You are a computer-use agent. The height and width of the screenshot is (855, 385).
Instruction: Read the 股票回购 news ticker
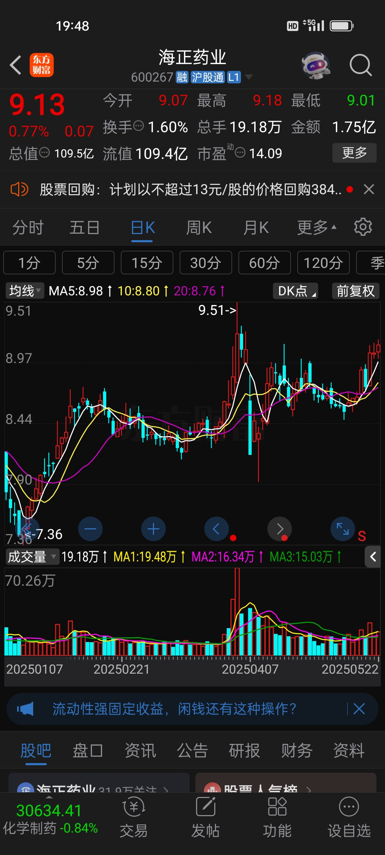190,189
